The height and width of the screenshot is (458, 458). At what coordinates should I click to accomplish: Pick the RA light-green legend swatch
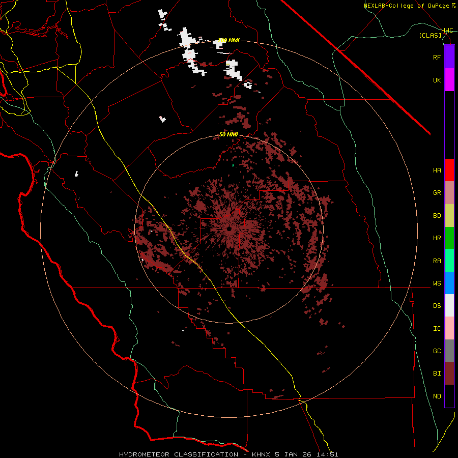(449, 261)
